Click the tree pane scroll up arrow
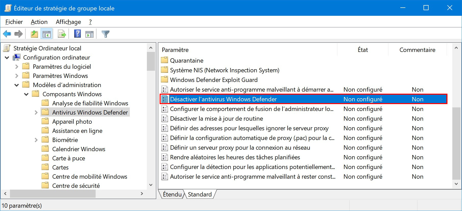 151,48
